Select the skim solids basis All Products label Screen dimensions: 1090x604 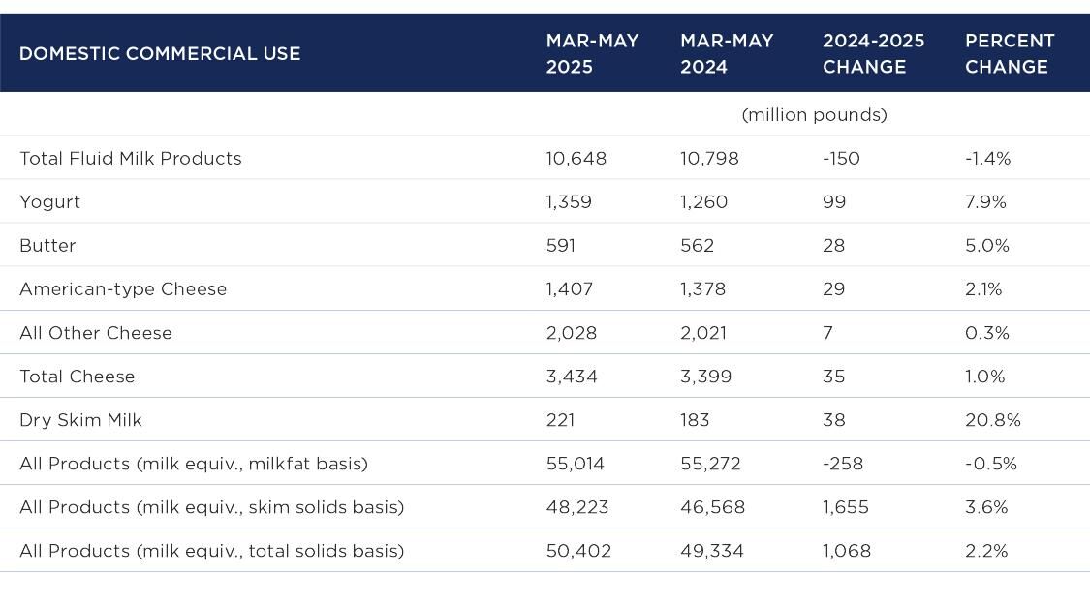tap(211, 507)
